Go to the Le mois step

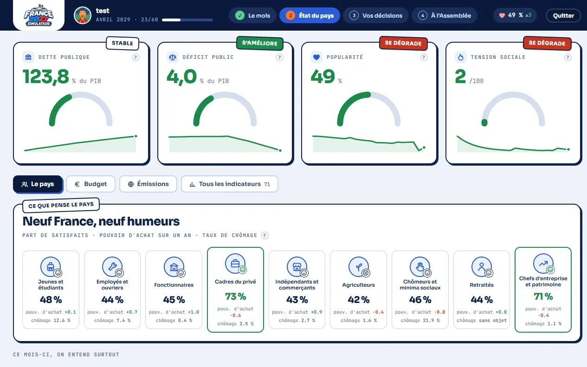253,15
